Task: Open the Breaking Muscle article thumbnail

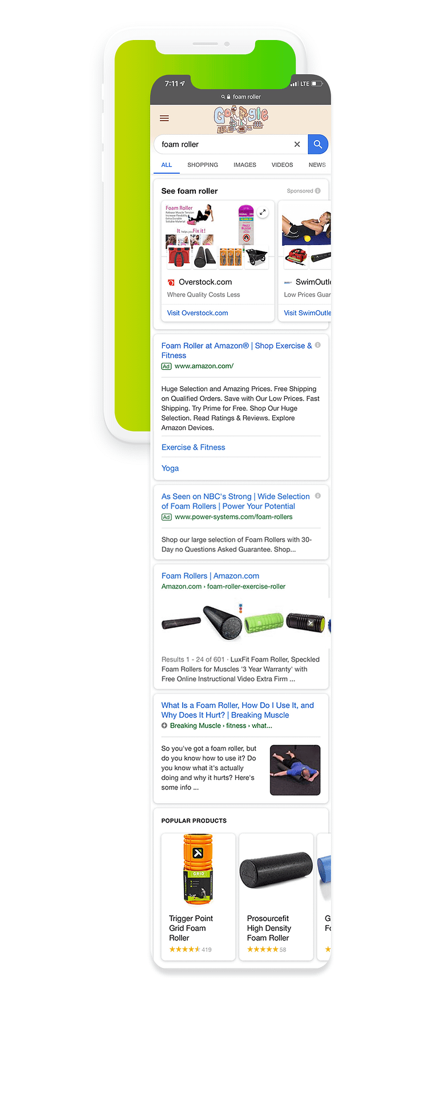Action: (295, 770)
